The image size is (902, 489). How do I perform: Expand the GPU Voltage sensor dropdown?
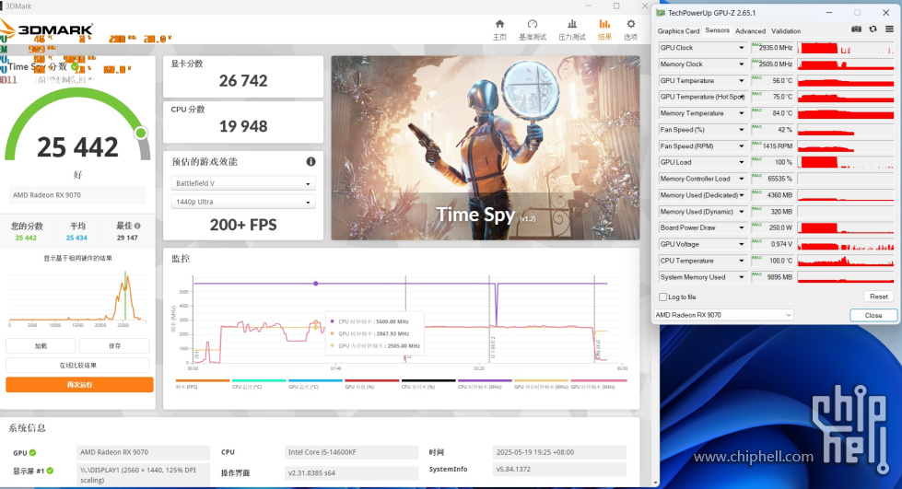pyautogui.click(x=741, y=245)
